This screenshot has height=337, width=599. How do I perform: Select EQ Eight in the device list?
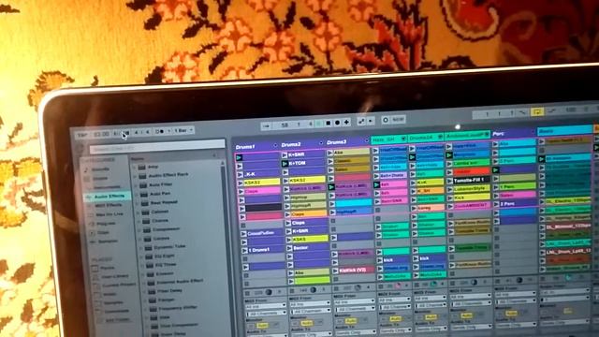pos(165,256)
